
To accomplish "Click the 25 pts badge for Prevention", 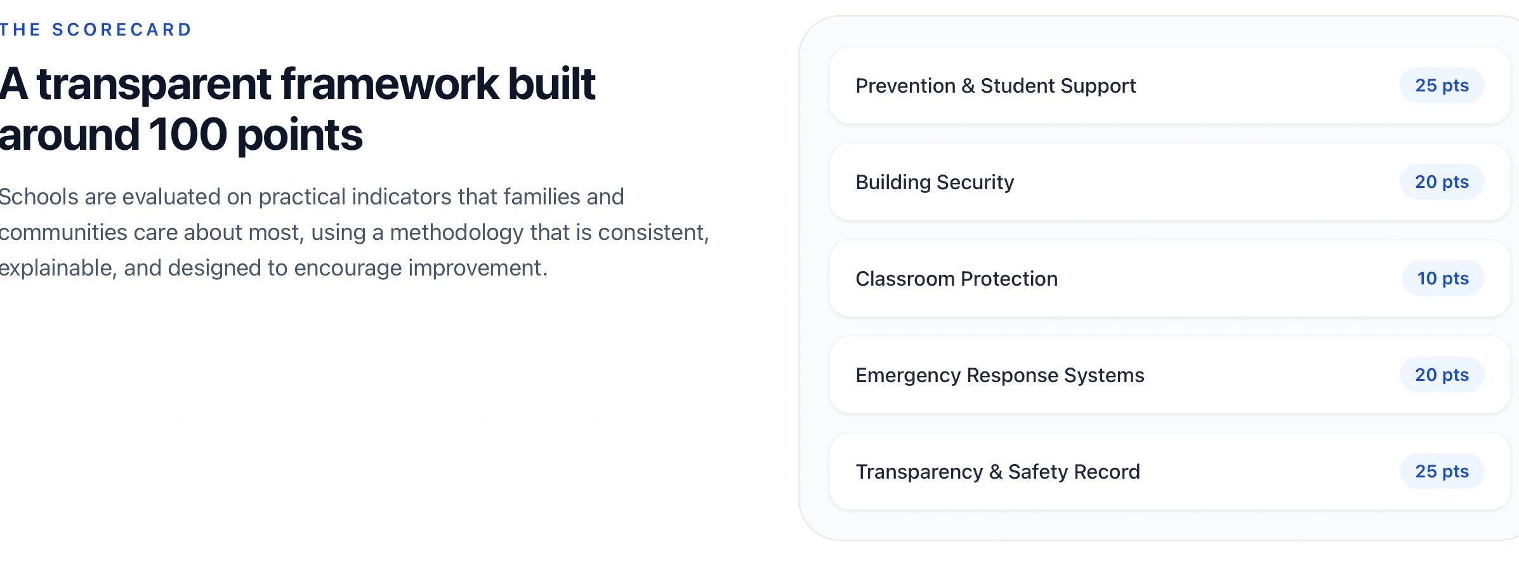I will pyautogui.click(x=1442, y=86).
